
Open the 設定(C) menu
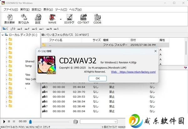click(x=36, y=9)
